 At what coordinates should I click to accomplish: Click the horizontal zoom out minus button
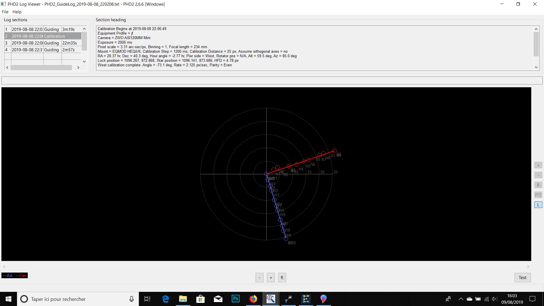[x=259, y=278]
